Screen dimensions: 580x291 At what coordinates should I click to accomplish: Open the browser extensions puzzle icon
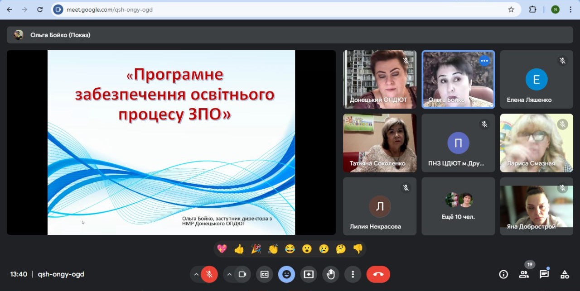533,10
